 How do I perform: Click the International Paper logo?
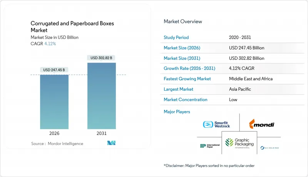pos(210,146)
